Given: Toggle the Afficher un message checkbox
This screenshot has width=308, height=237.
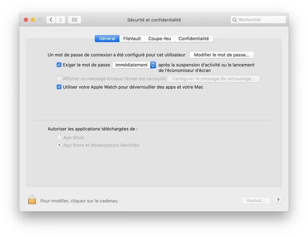Looking at the screenshot, I should (x=59, y=79).
